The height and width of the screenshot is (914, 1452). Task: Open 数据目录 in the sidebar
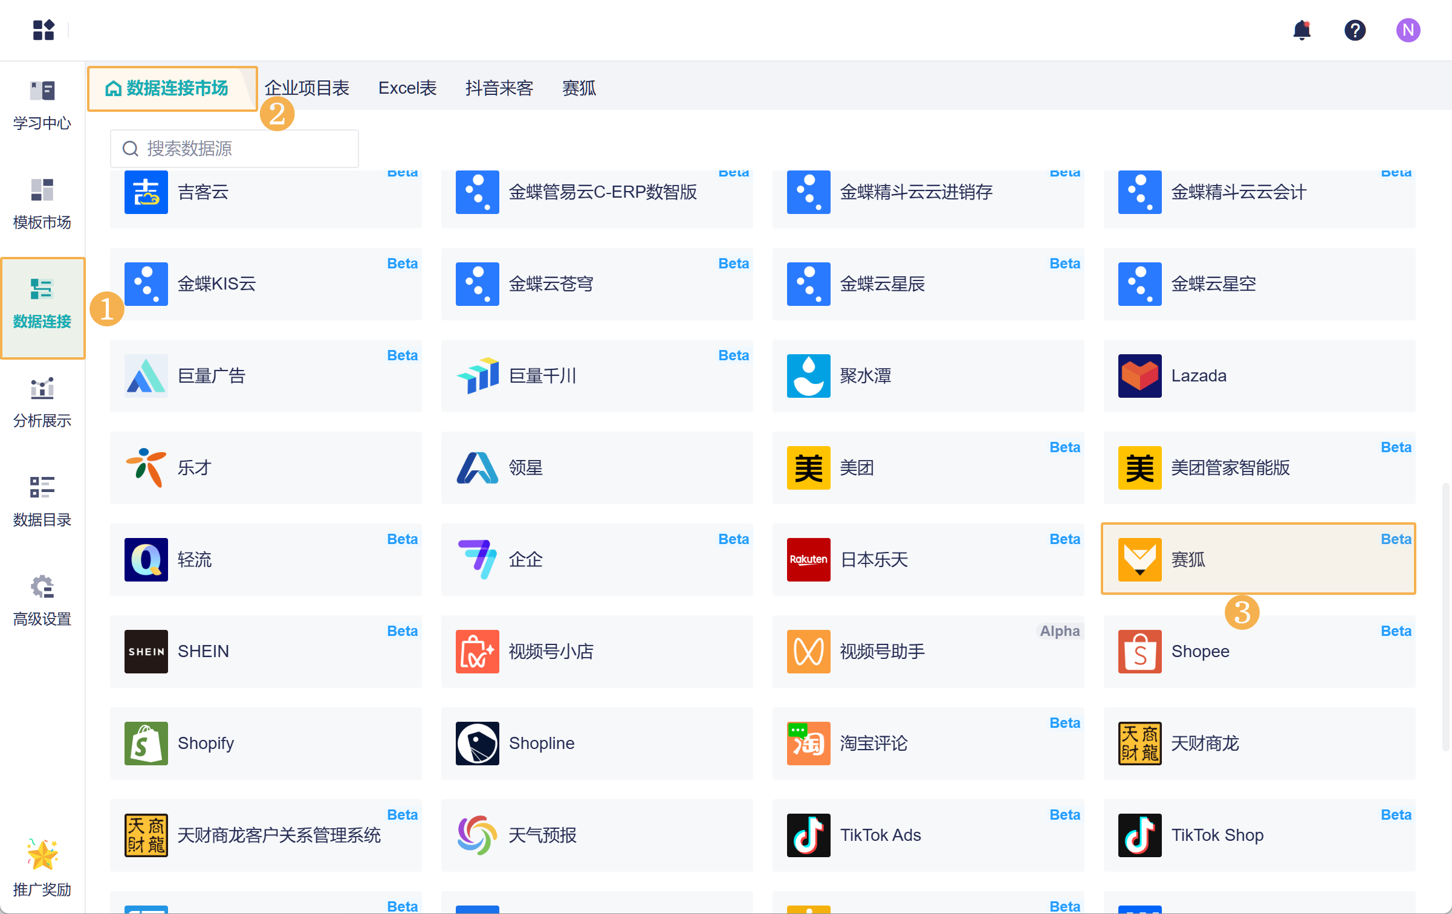(42, 502)
